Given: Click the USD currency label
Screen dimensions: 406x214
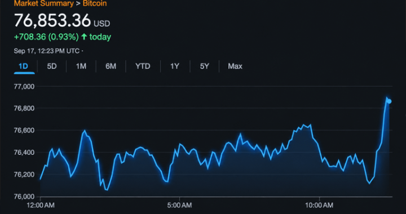Looking at the screenshot, I should pos(101,24).
